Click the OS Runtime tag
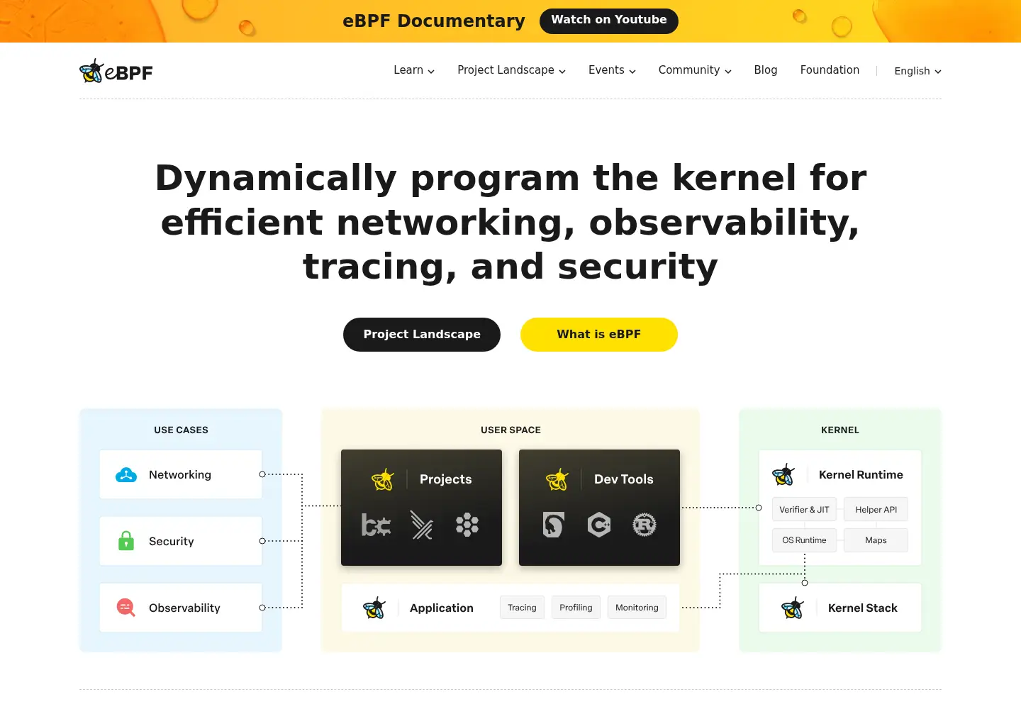This screenshot has height=709, width=1021. pyautogui.click(x=804, y=540)
